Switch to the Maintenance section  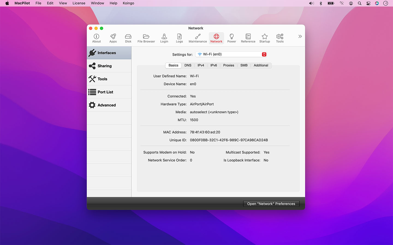click(x=198, y=38)
